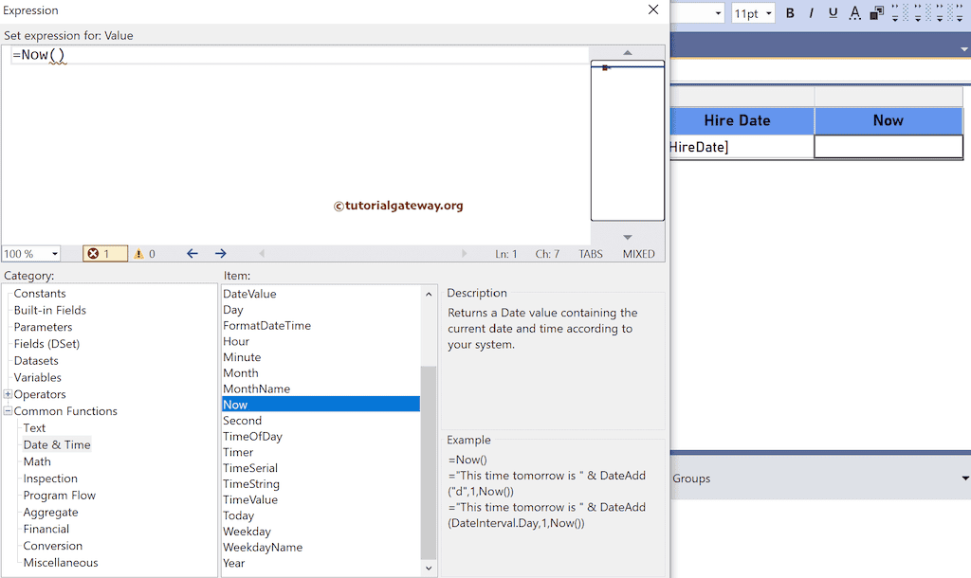The image size is (971, 578).
Task: Collapse the Common Functions category
Action: pyautogui.click(x=7, y=410)
